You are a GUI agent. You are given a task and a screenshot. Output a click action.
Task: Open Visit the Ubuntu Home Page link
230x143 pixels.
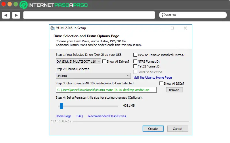(x=153, y=78)
